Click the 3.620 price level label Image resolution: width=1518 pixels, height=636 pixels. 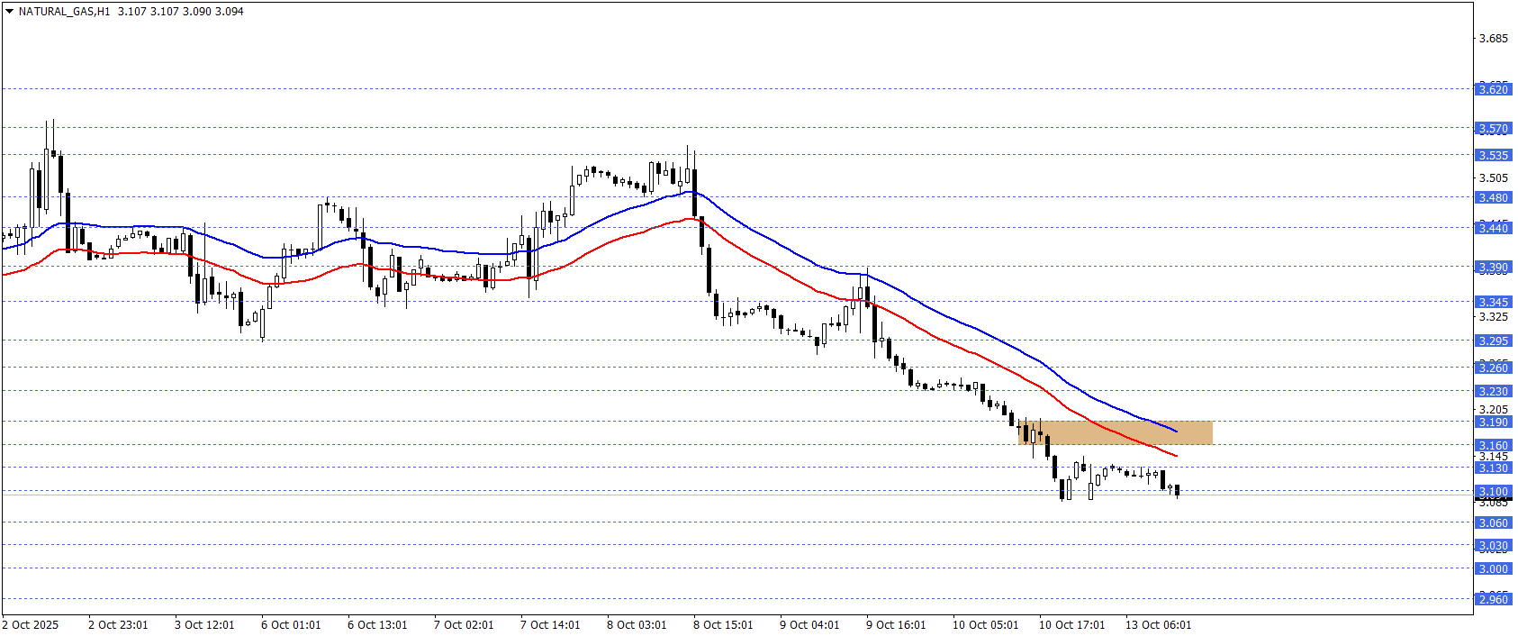click(1493, 89)
